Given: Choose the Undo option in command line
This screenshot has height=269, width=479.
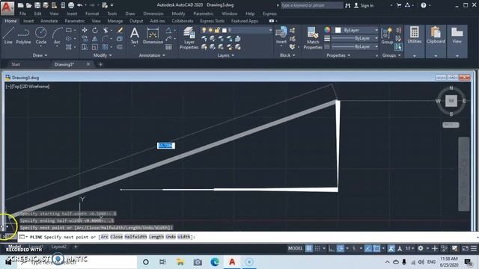Looking at the screenshot, I should click(171, 237).
